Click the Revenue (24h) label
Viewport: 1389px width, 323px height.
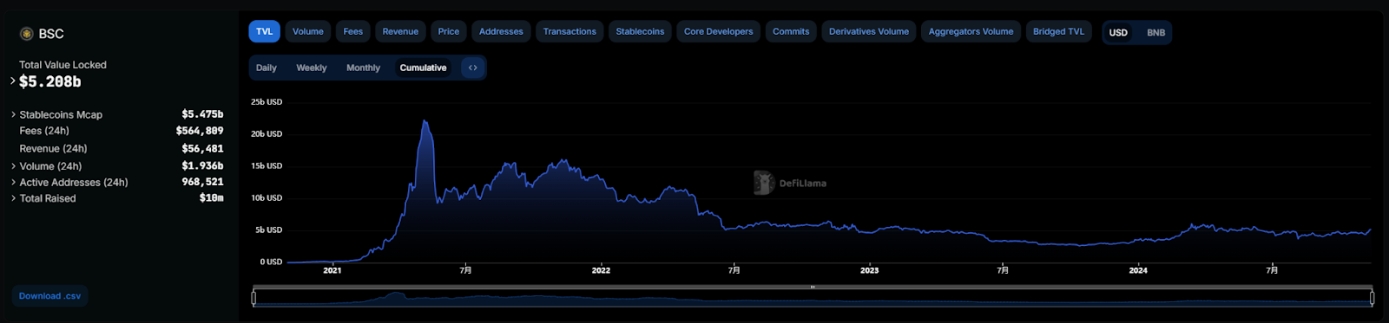click(x=53, y=149)
